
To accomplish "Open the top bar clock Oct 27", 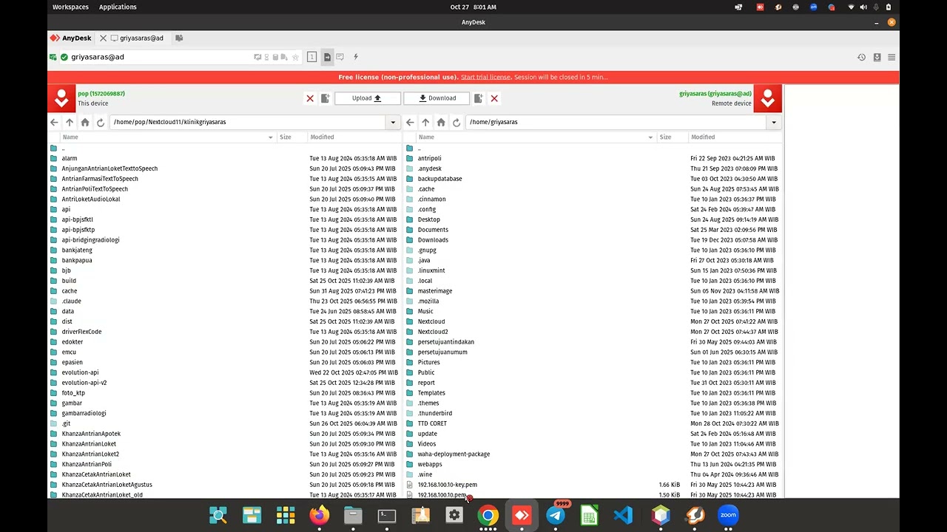I will tap(473, 7).
